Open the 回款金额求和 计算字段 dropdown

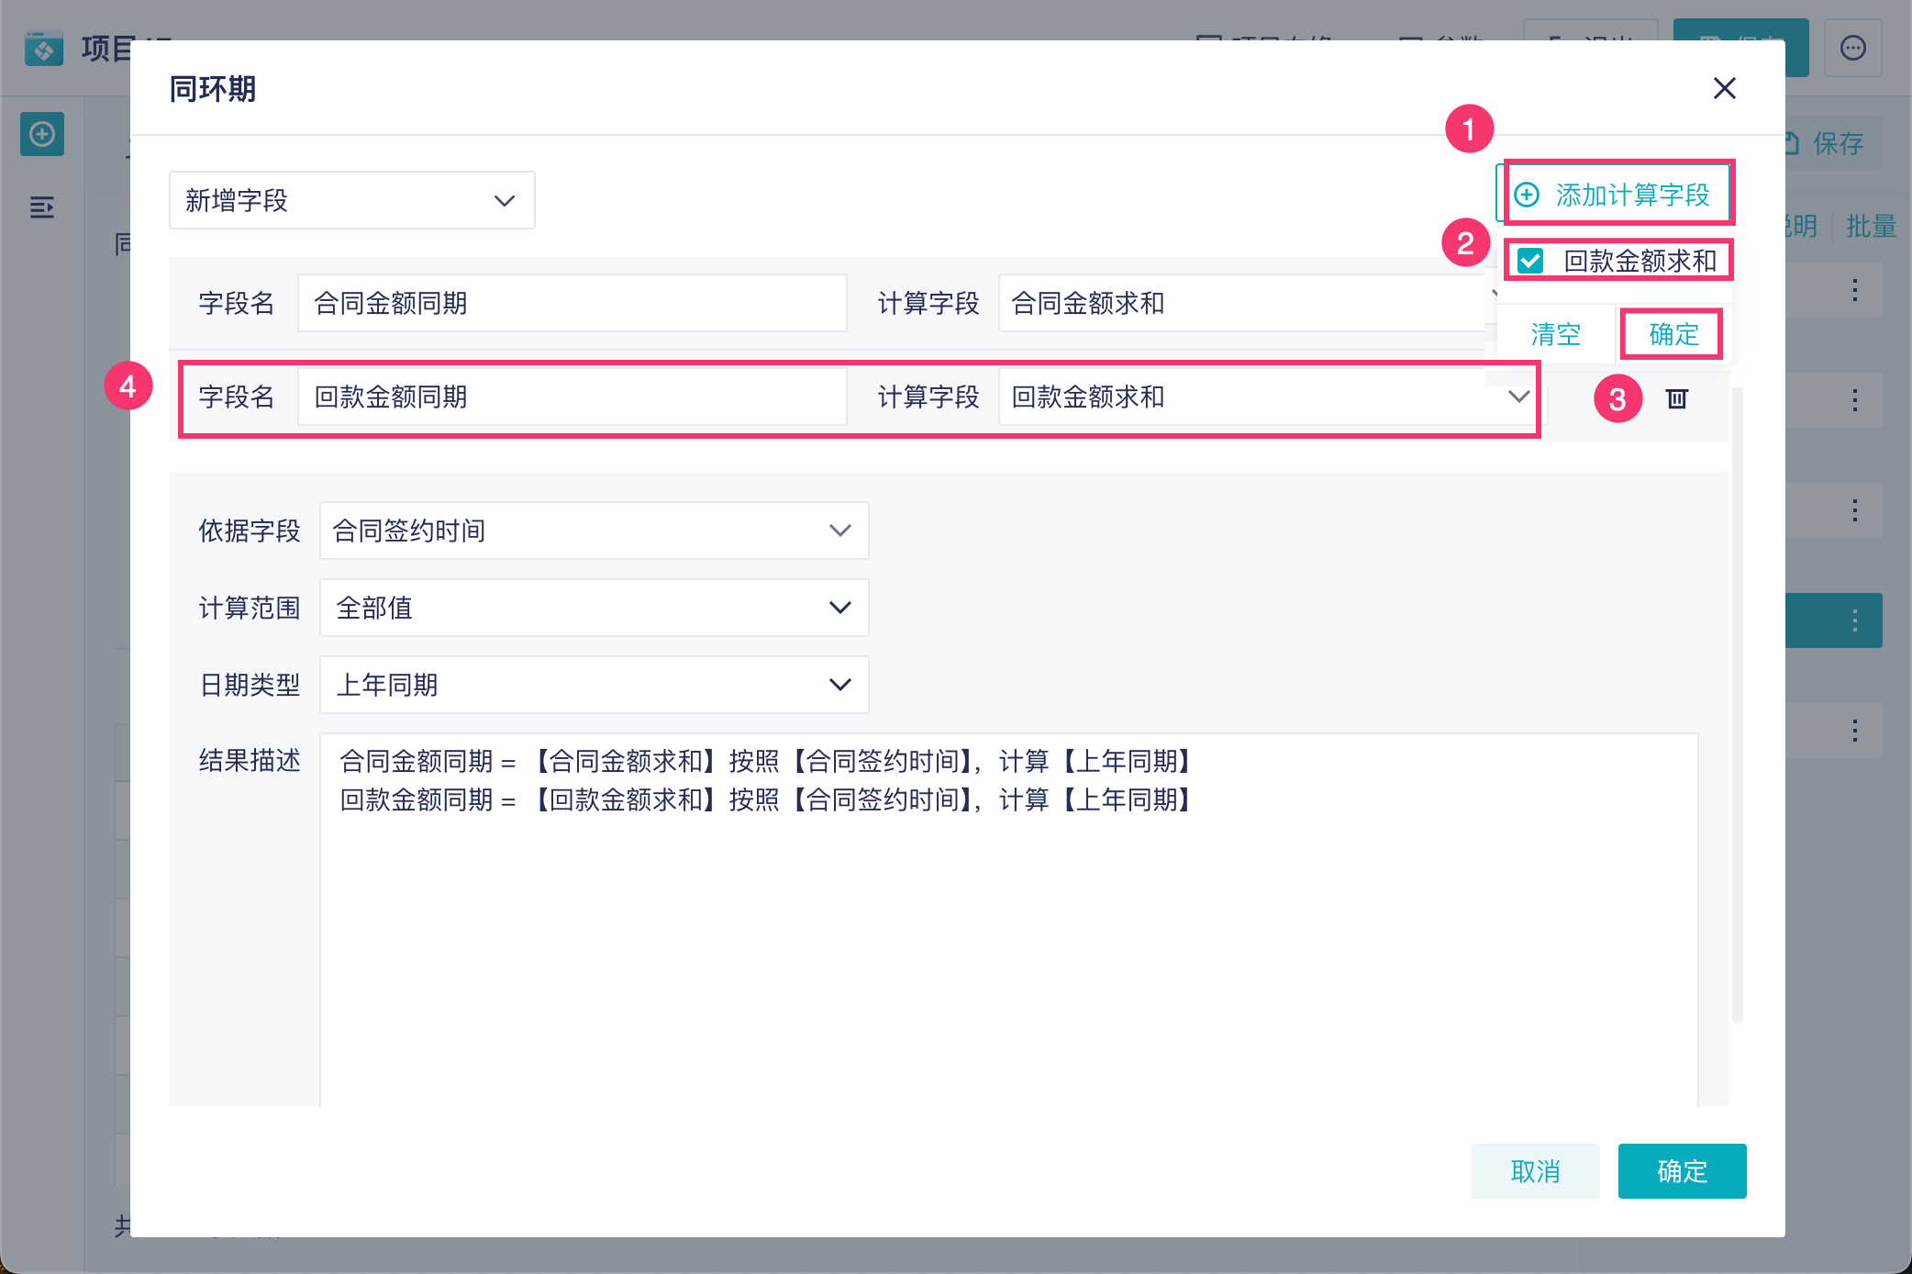(x=1266, y=397)
